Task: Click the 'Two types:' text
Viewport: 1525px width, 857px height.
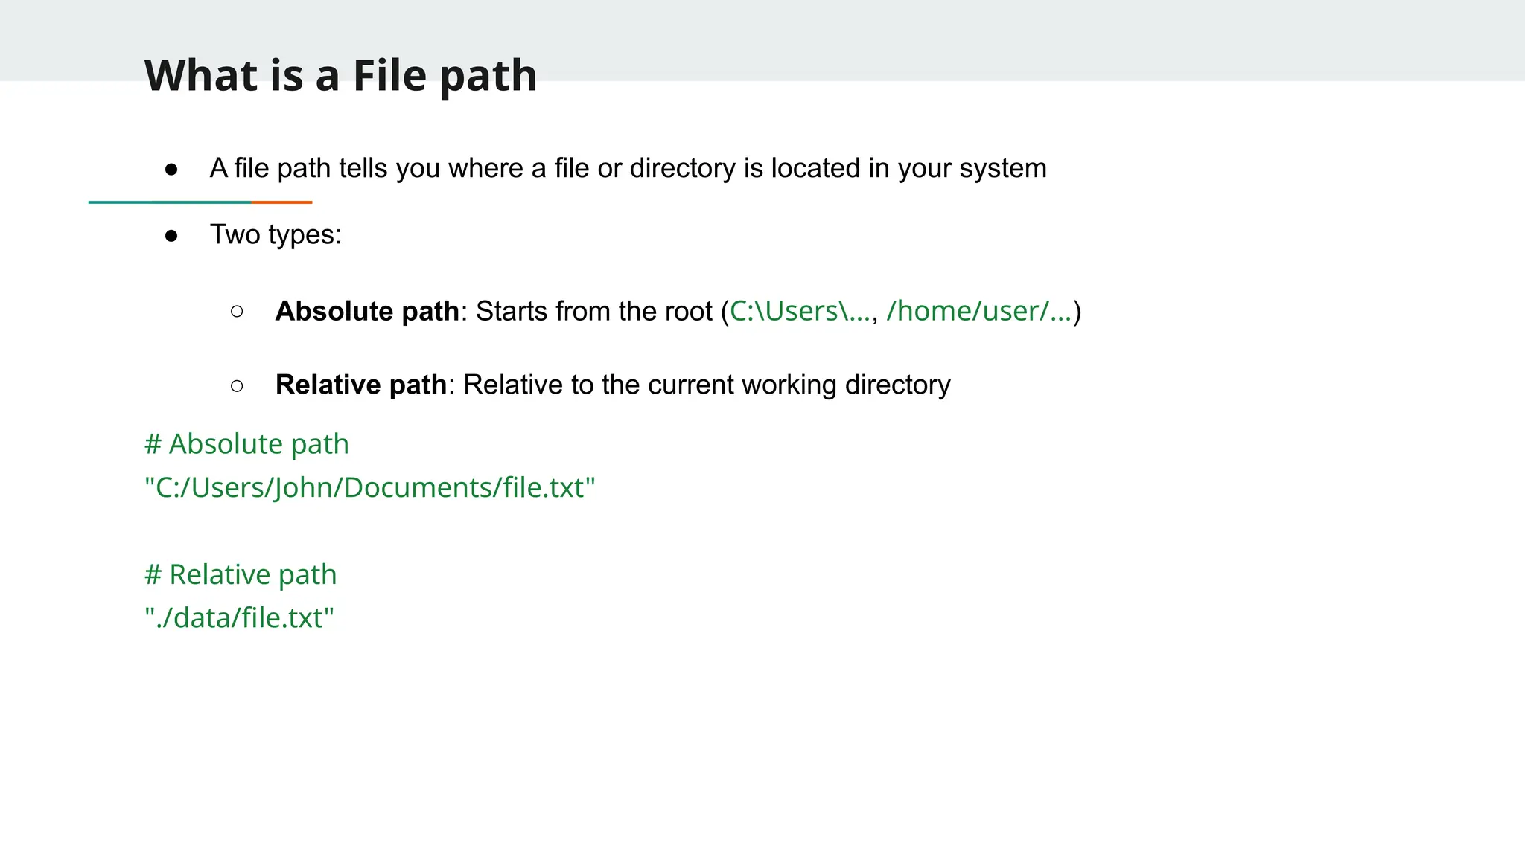Action: point(276,234)
